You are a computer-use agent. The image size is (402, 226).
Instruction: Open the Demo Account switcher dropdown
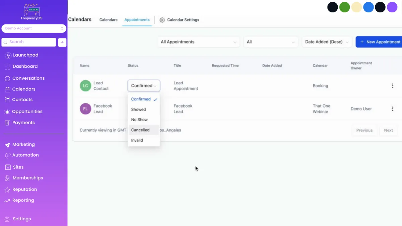(34, 28)
